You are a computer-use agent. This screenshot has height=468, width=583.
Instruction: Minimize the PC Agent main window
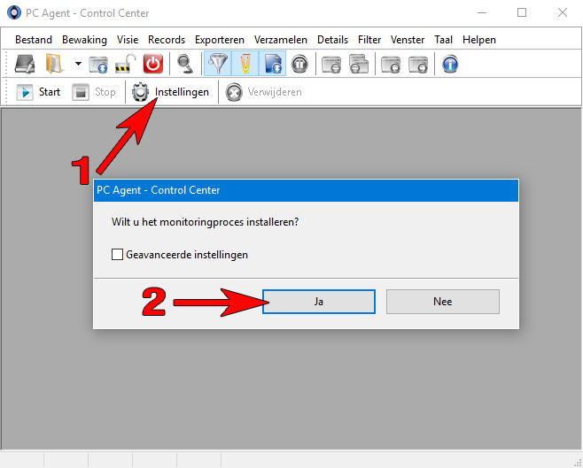tap(482, 12)
